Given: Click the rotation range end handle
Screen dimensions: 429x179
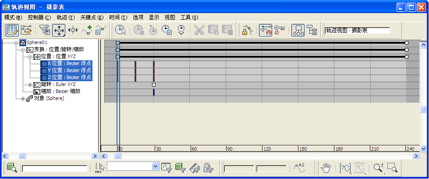Looking at the screenshot, I should 154,85.
